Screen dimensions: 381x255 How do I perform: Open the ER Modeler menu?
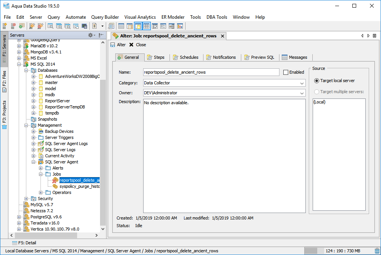tap(173, 17)
